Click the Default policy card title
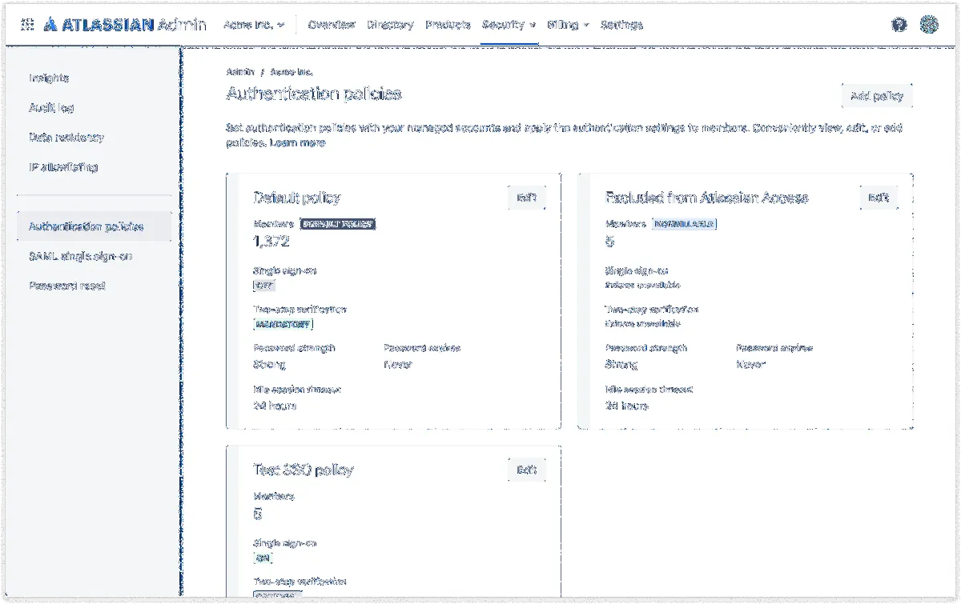The height and width of the screenshot is (604, 961). tap(297, 198)
